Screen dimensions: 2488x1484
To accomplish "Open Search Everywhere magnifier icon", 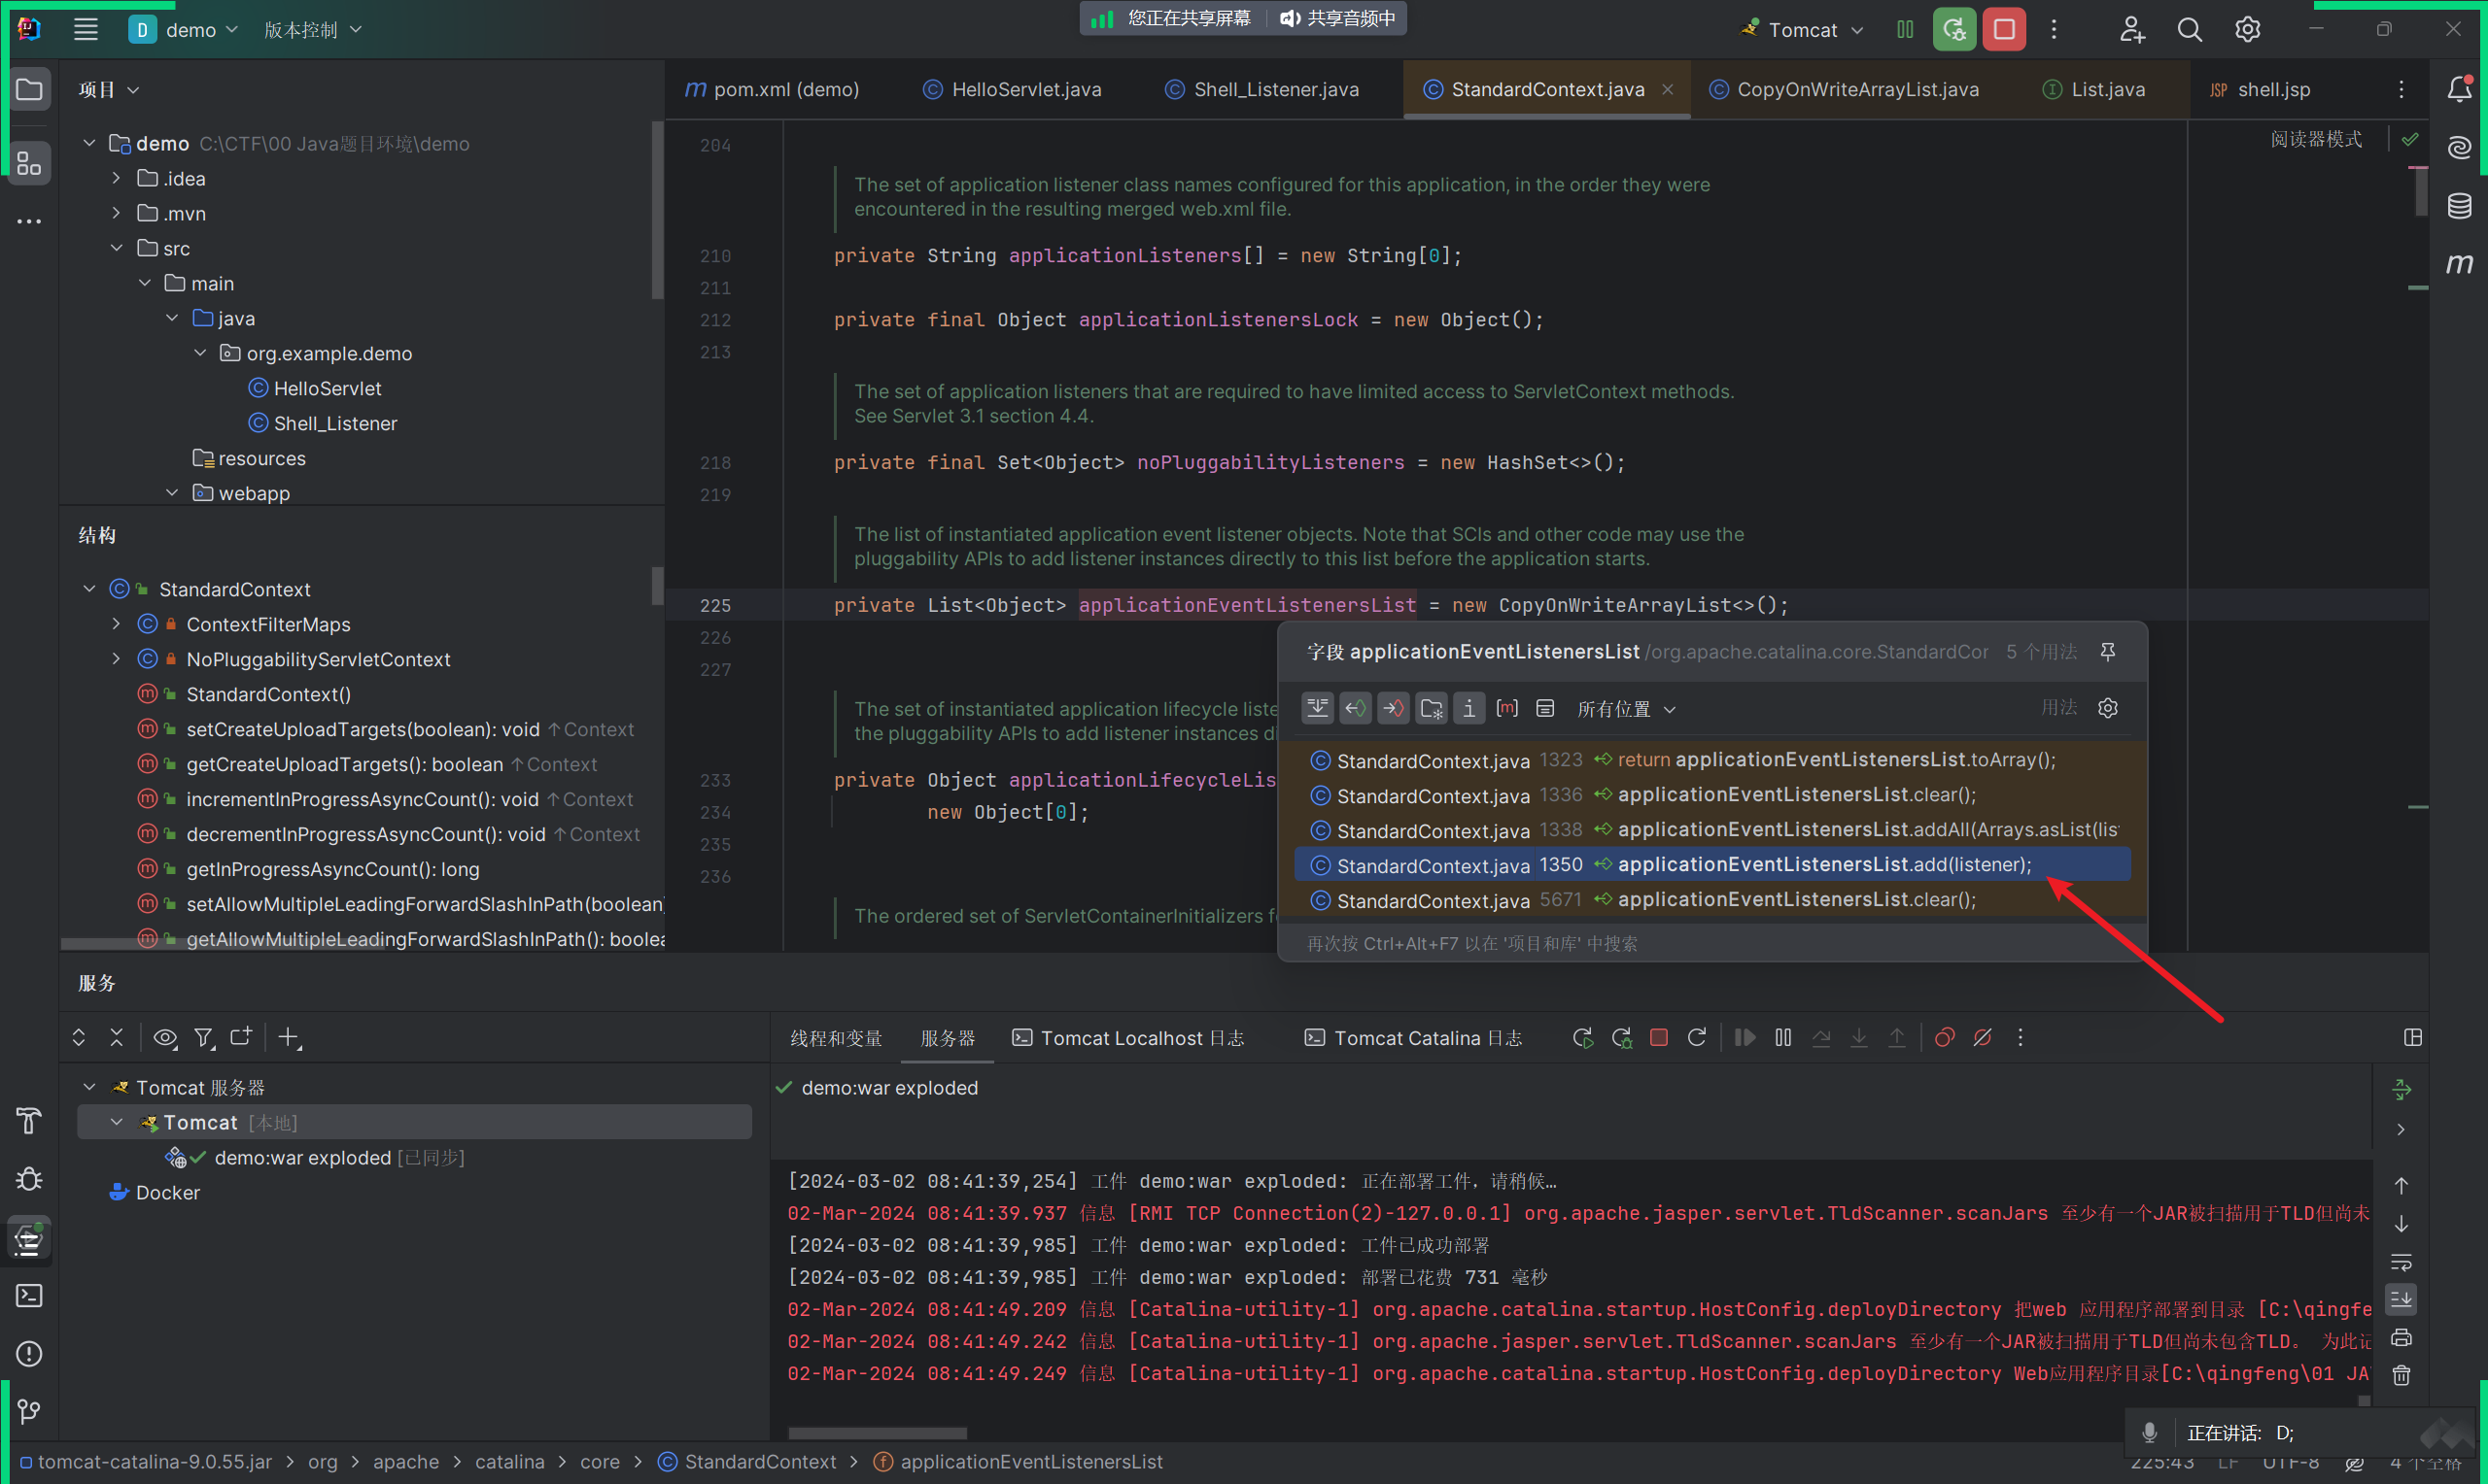I will pos(2189,30).
